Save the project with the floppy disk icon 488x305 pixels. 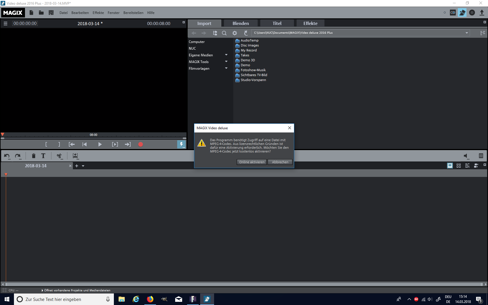(51, 12)
